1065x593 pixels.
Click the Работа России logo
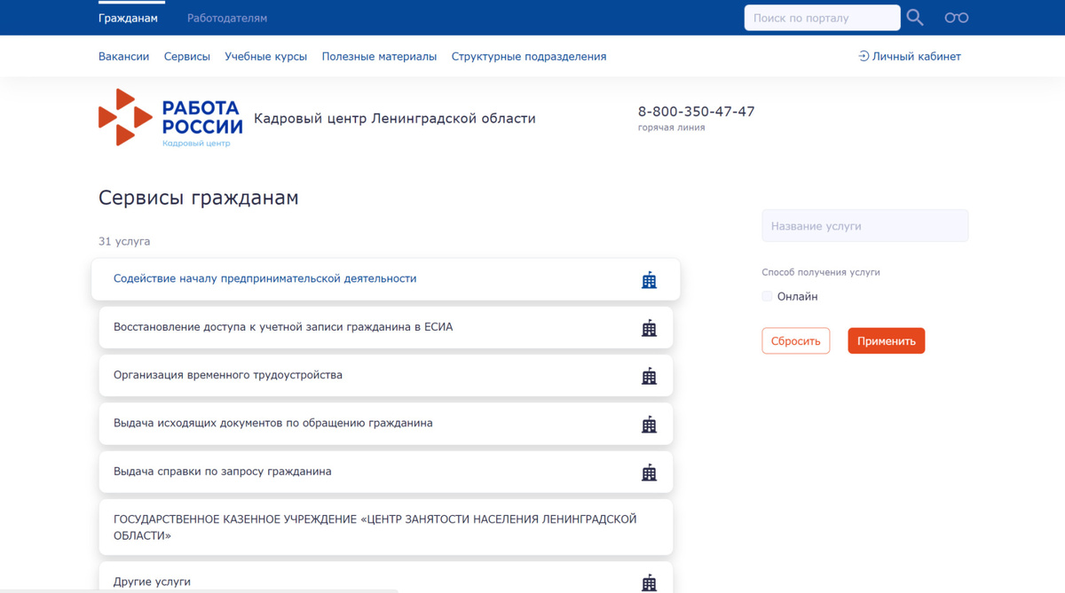click(170, 118)
